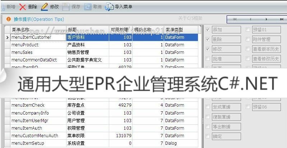Screen dimensions: 287x148
Task: Click the 导入菜单 import document icon
Action: 109,7
